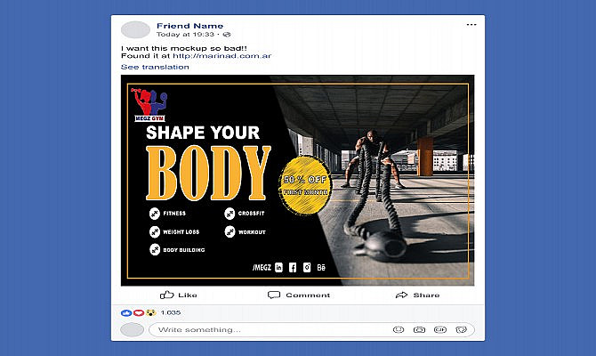The width and height of the screenshot is (596, 356).
Task: Insert a GIF using the GIF icon
Action: click(x=440, y=330)
